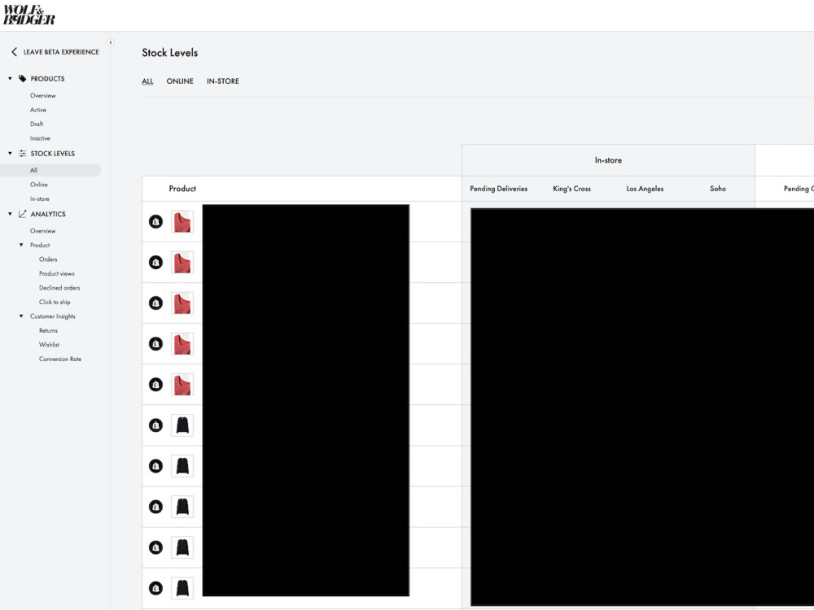
Task: Open Draft products
Action: point(37,124)
